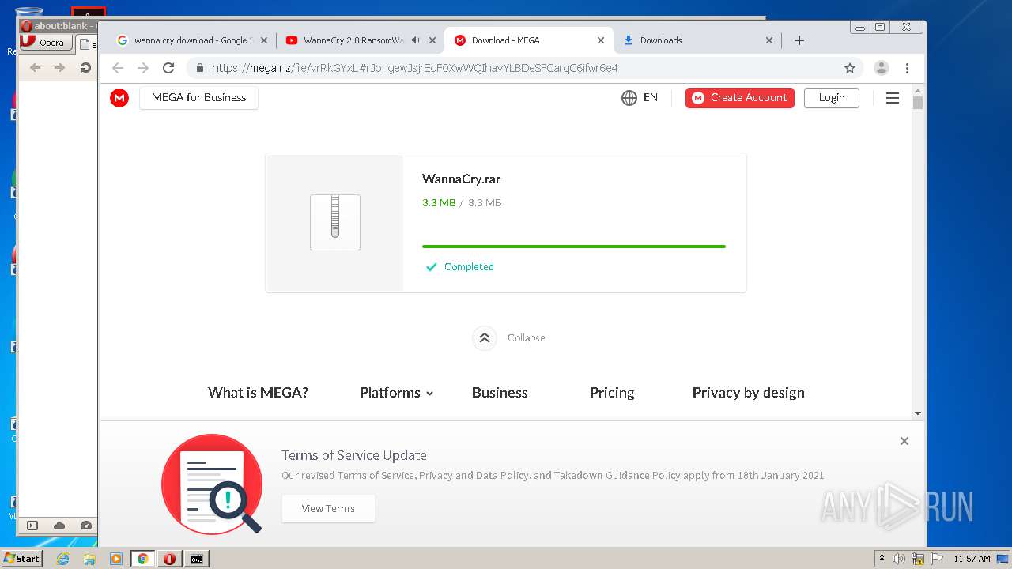Screen dimensions: 1012x569
Task: Click Create Account button
Action: pyautogui.click(x=740, y=98)
